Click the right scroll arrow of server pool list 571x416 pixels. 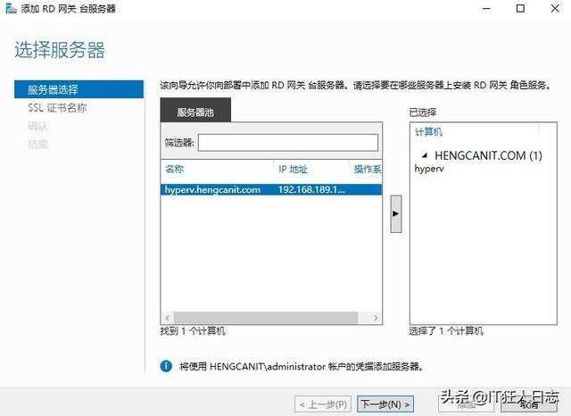[377, 318]
